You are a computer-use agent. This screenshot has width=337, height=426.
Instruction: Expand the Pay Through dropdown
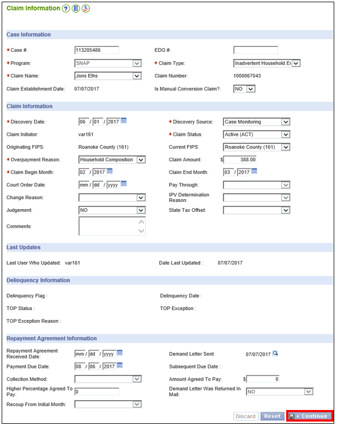click(x=256, y=185)
